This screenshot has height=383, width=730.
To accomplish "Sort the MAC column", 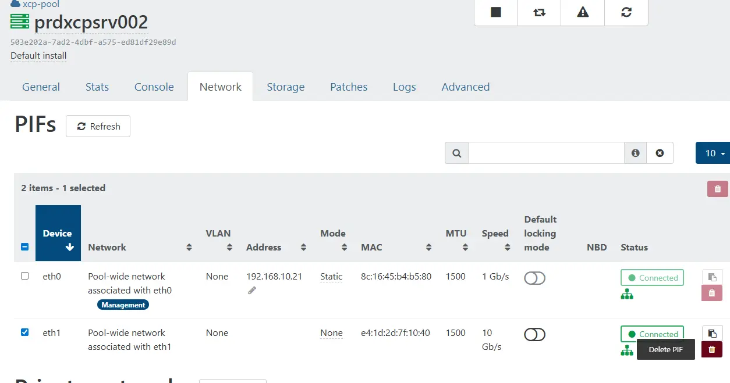I will [428, 247].
